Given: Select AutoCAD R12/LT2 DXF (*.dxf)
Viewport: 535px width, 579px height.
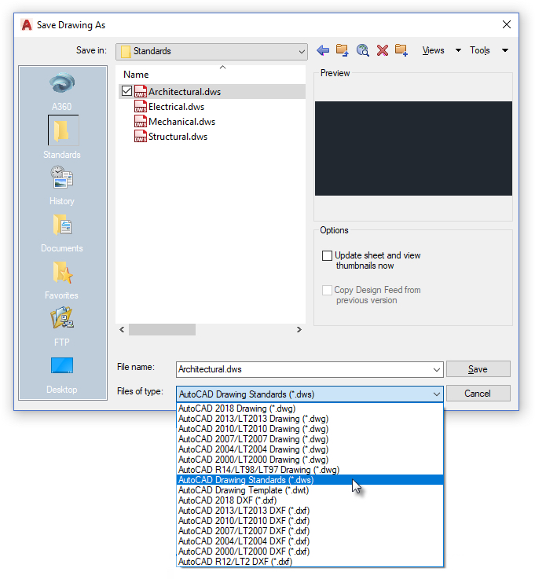Looking at the screenshot, I should (310, 561).
